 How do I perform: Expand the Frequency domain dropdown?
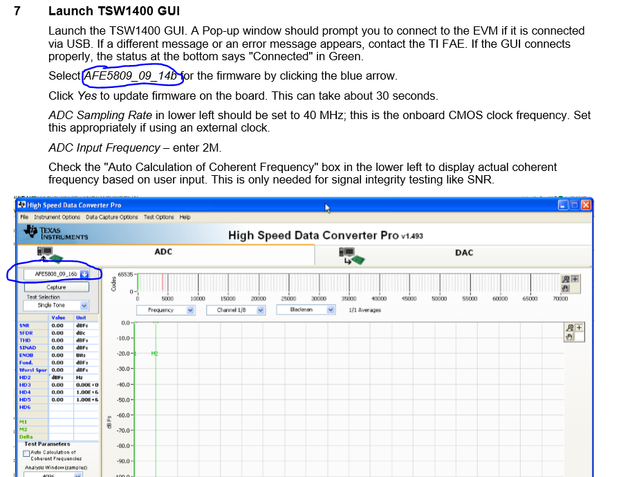click(x=165, y=310)
